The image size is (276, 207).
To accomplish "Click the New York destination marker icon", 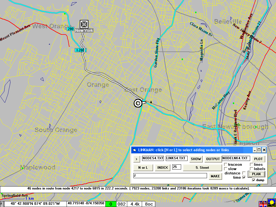I will 84,24.
